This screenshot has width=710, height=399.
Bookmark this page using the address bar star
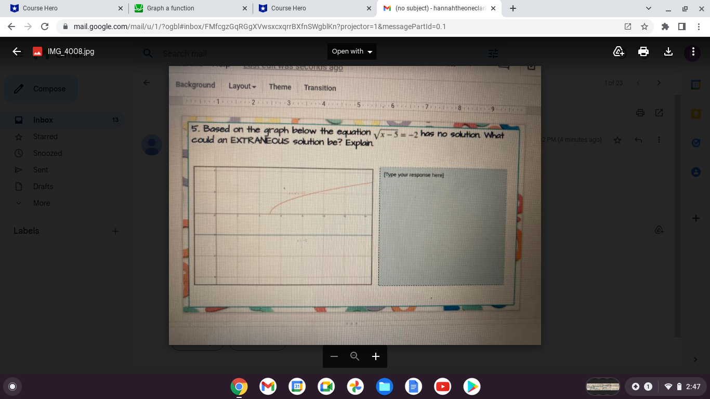point(644,26)
